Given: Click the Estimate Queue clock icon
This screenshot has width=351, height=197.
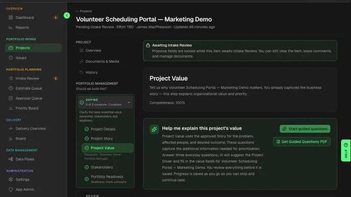Looking at the screenshot, I should [10, 88].
